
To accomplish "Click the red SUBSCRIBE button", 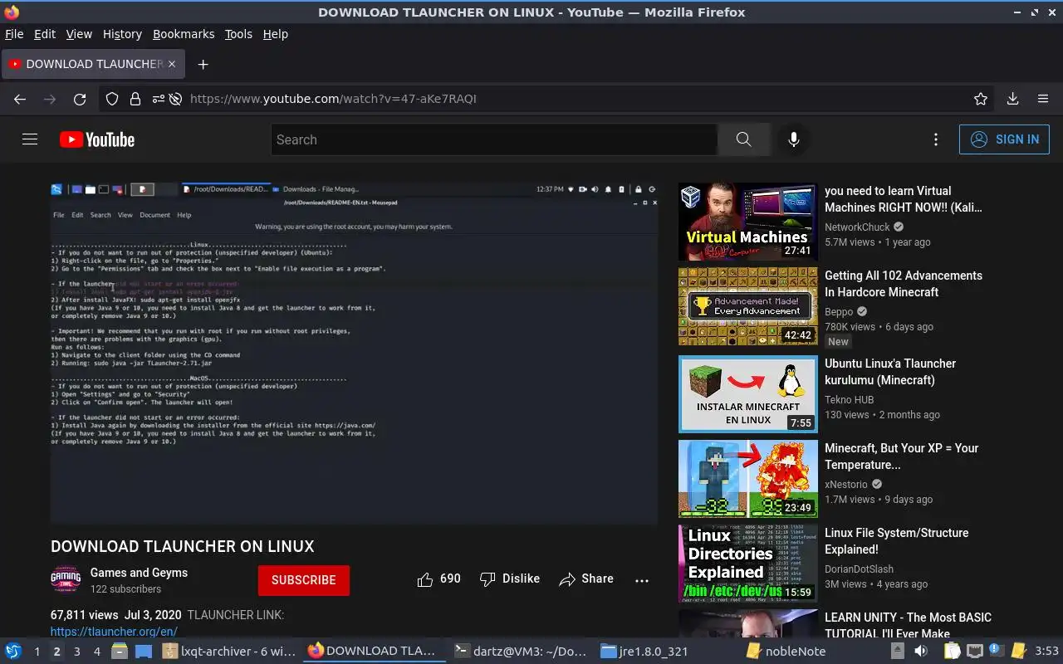I will [x=304, y=580].
